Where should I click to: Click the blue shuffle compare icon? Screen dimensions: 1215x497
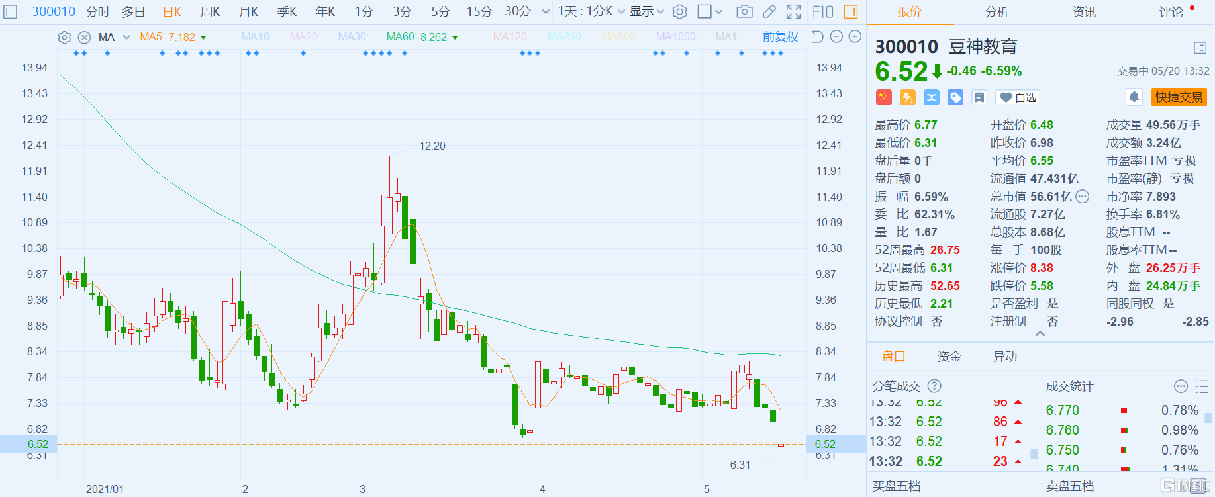pos(932,97)
